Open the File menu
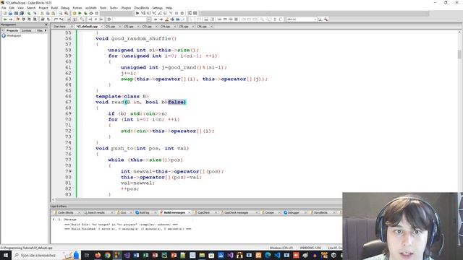The height and width of the screenshot is (260, 463). [x=4, y=8]
